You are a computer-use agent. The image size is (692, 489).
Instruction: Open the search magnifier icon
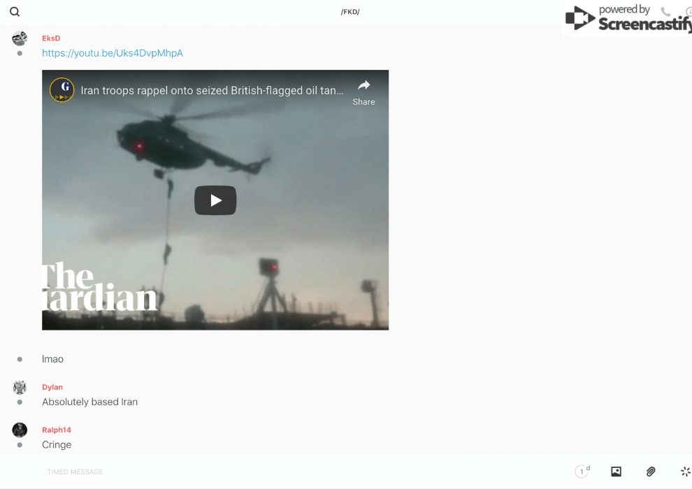point(15,12)
